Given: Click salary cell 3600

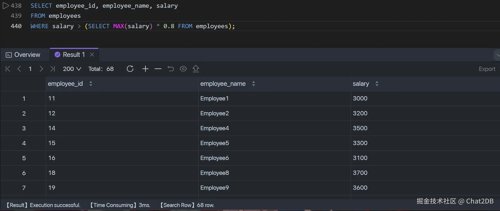Looking at the screenshot, I should coord(425,188).
